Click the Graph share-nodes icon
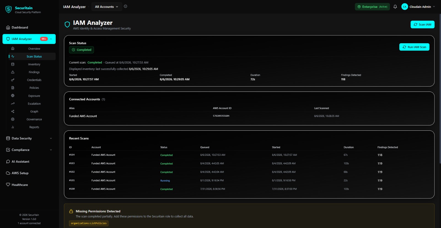Viewport: 441px width, 228px height. tap(13, 111)
